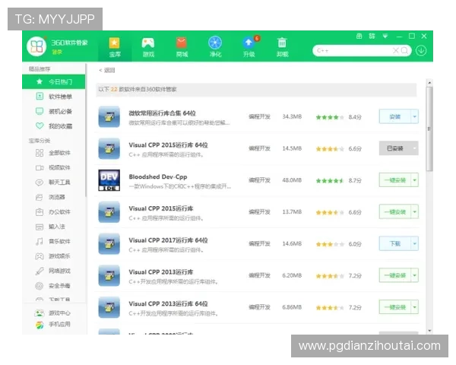Expand install options for Visual CPP 2013运行库 64位
This screenshot has height=365, width=456.
point(415,307)
